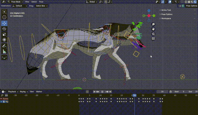Open the editor type menu icon in viewport header
Viewport: 198px width, 115px height.
pos(4,2)
